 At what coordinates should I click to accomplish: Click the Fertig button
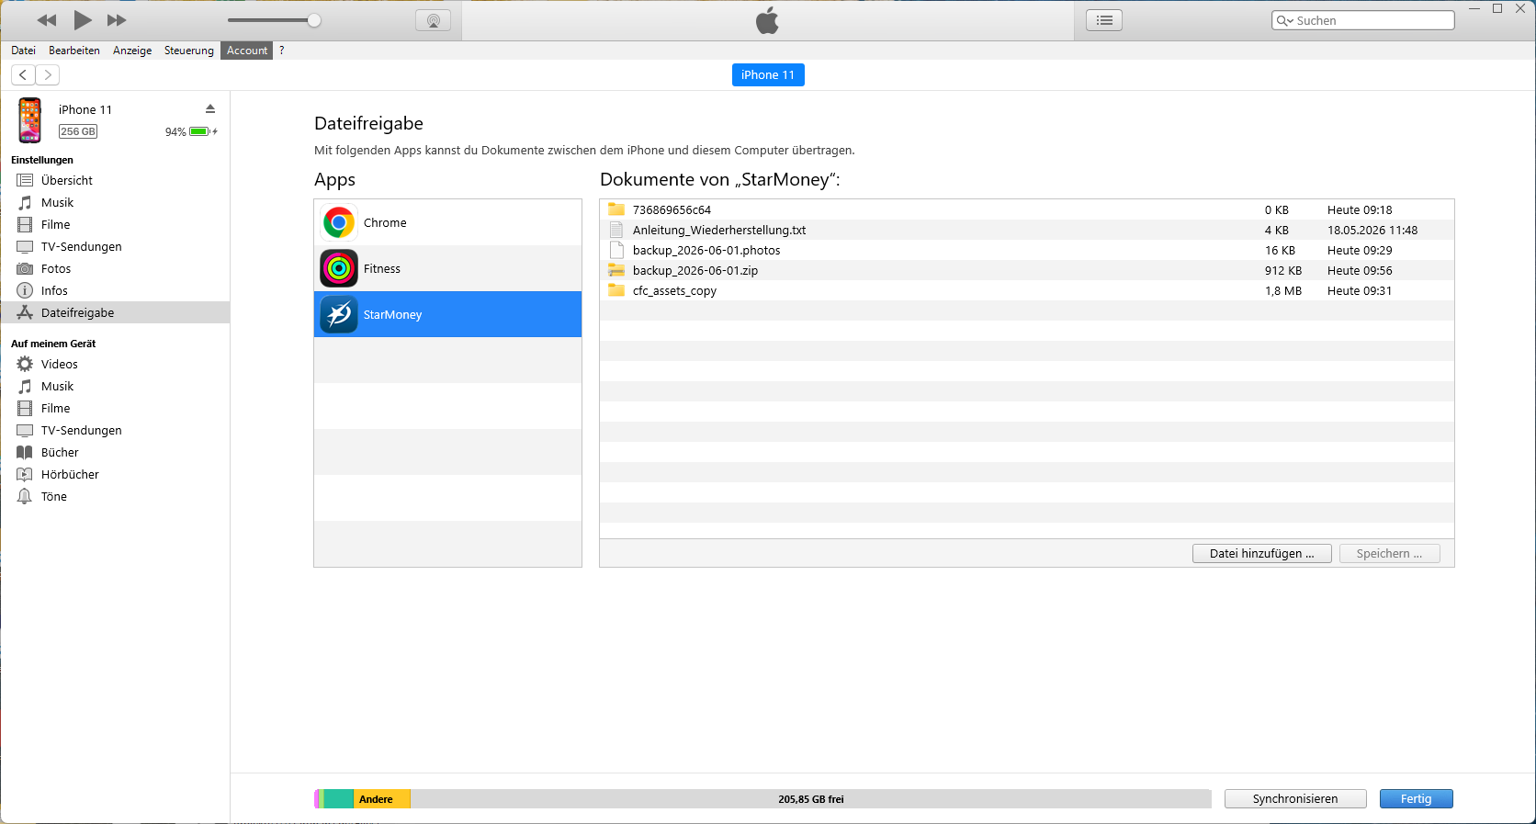point(1417,798)
